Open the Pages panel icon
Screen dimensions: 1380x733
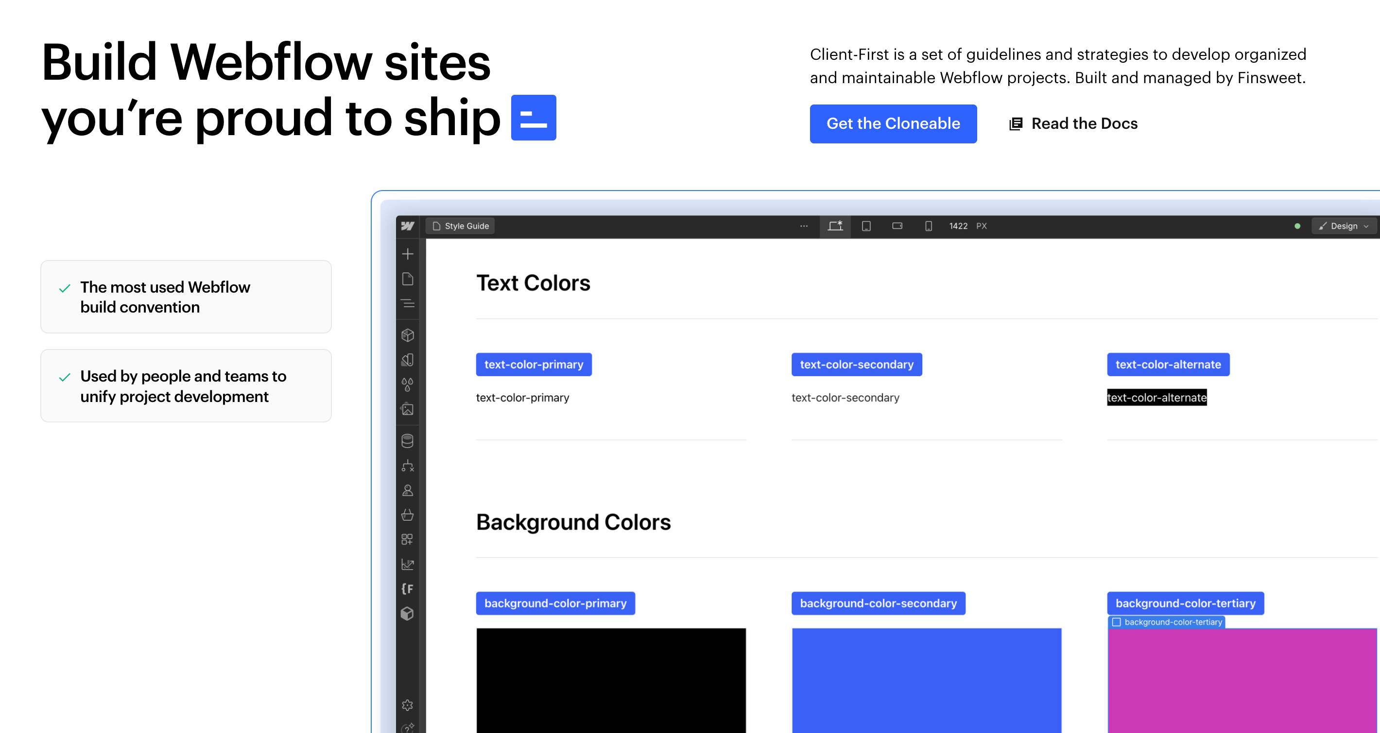coord(408,279)
